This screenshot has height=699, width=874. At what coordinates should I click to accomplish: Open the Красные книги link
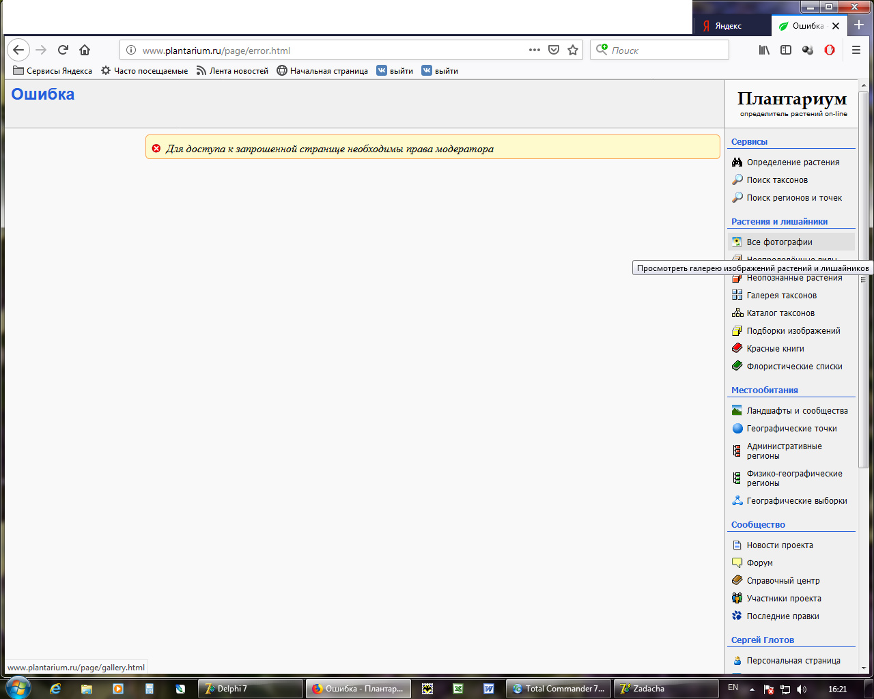click(x=775, y=349)
